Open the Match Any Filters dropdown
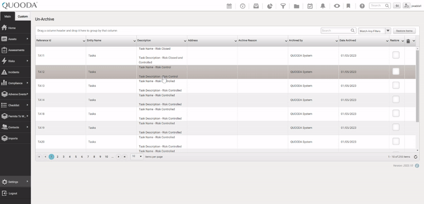 pos(375,31)
